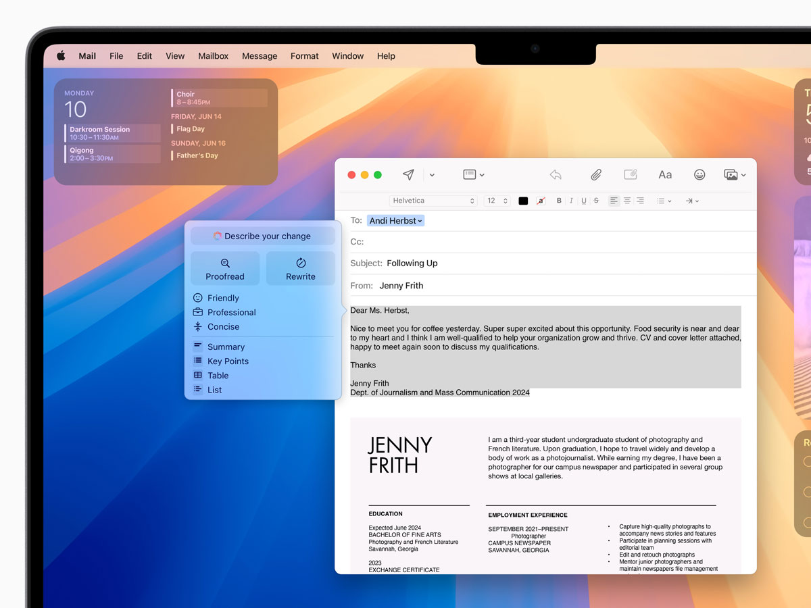The image size is (811, 608).
Task: Click Describe your change field in Writing Tools
Action: click(x=263, y=236)
